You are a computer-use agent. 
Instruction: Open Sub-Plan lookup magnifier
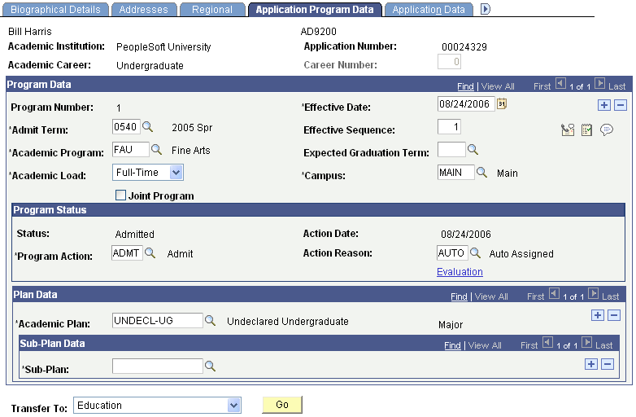[x=210, y=366]
